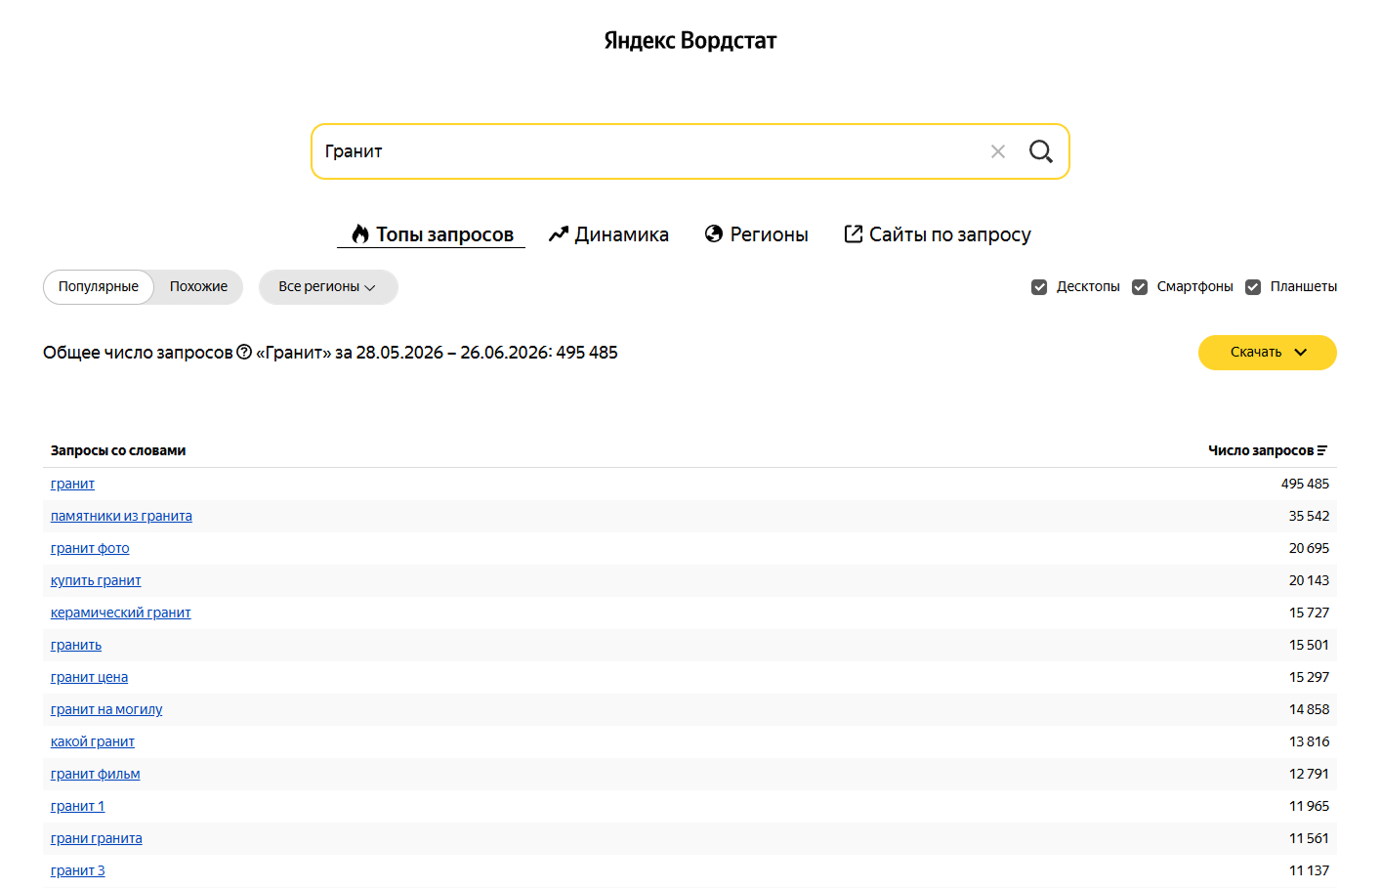Click the count 13 816
The width and height of the screenshot is (1381, 888).
click(x=1309, y=741)
